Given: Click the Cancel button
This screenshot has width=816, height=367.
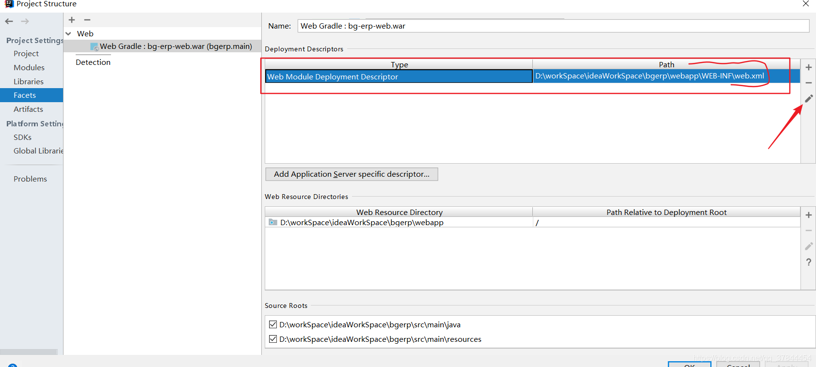Looking at the screenshot, I should pyautogui.click(x=738, y=365).
